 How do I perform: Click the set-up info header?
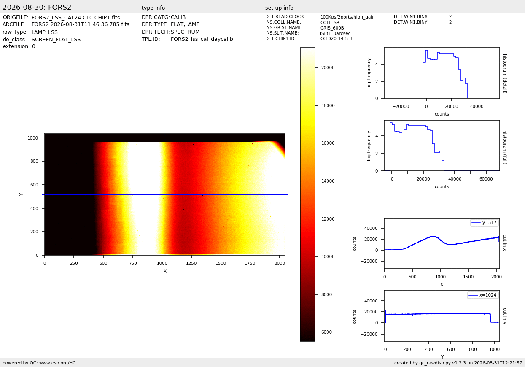pos(279,8)
